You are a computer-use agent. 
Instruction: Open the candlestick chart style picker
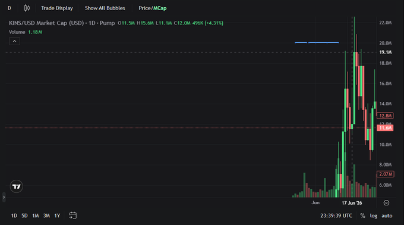(x=27, y=8)
